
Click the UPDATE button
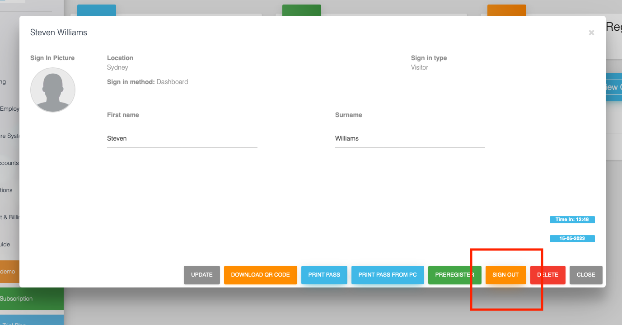[201, 275]
